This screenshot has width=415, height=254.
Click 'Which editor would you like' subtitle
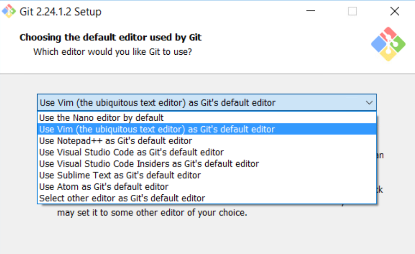113,52
